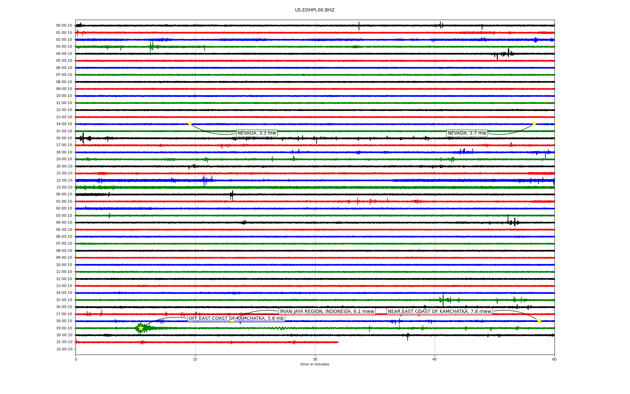Click the NEVADA, 3.3 mw label

[x=257, y=133]
